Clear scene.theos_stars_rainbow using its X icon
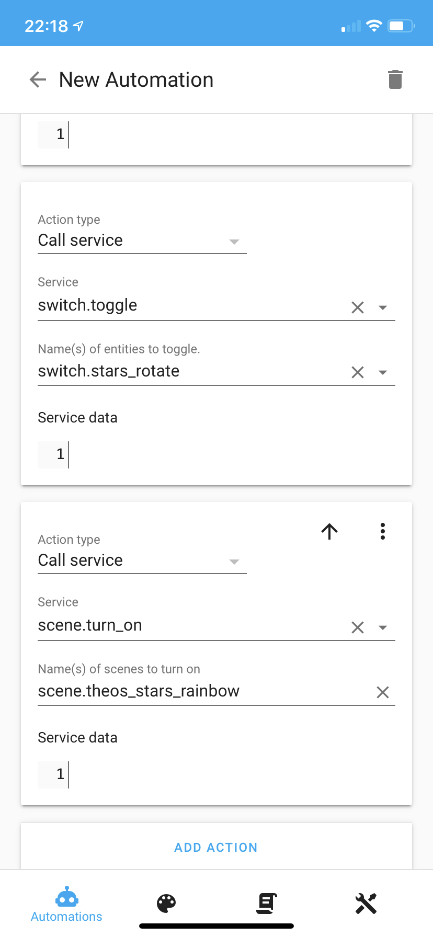 tap(383, 692)
